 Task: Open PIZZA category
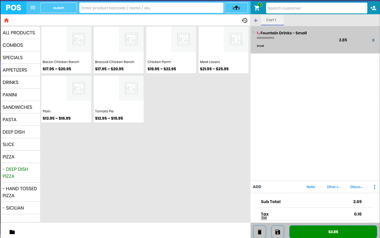point(21,157)
